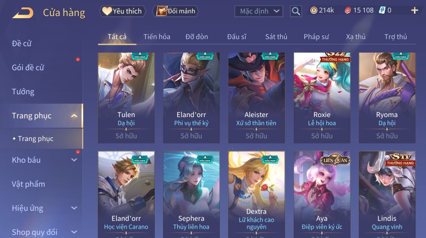Open the search magnifier icon

[296, 11]
